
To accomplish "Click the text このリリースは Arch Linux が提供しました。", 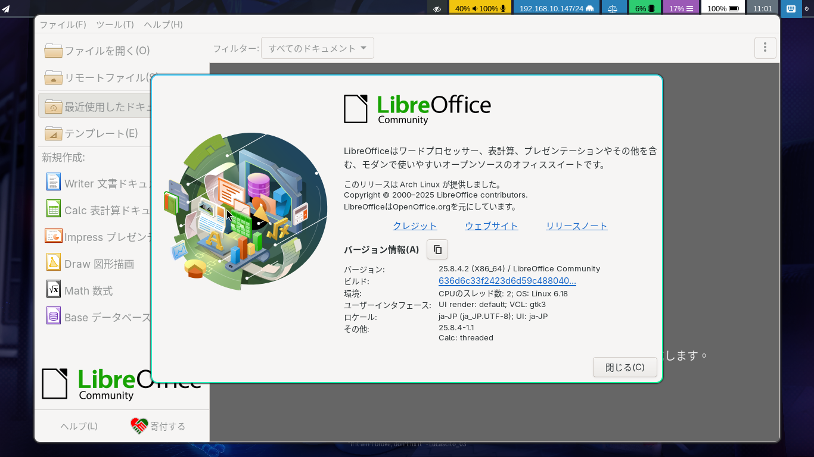I will (x=422, y=184).
